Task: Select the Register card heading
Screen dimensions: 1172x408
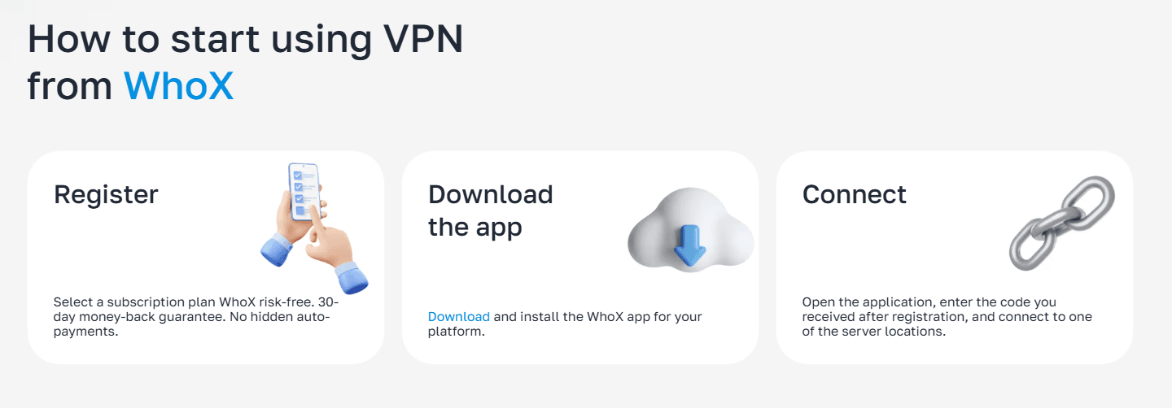Action: tap(106, 194)
